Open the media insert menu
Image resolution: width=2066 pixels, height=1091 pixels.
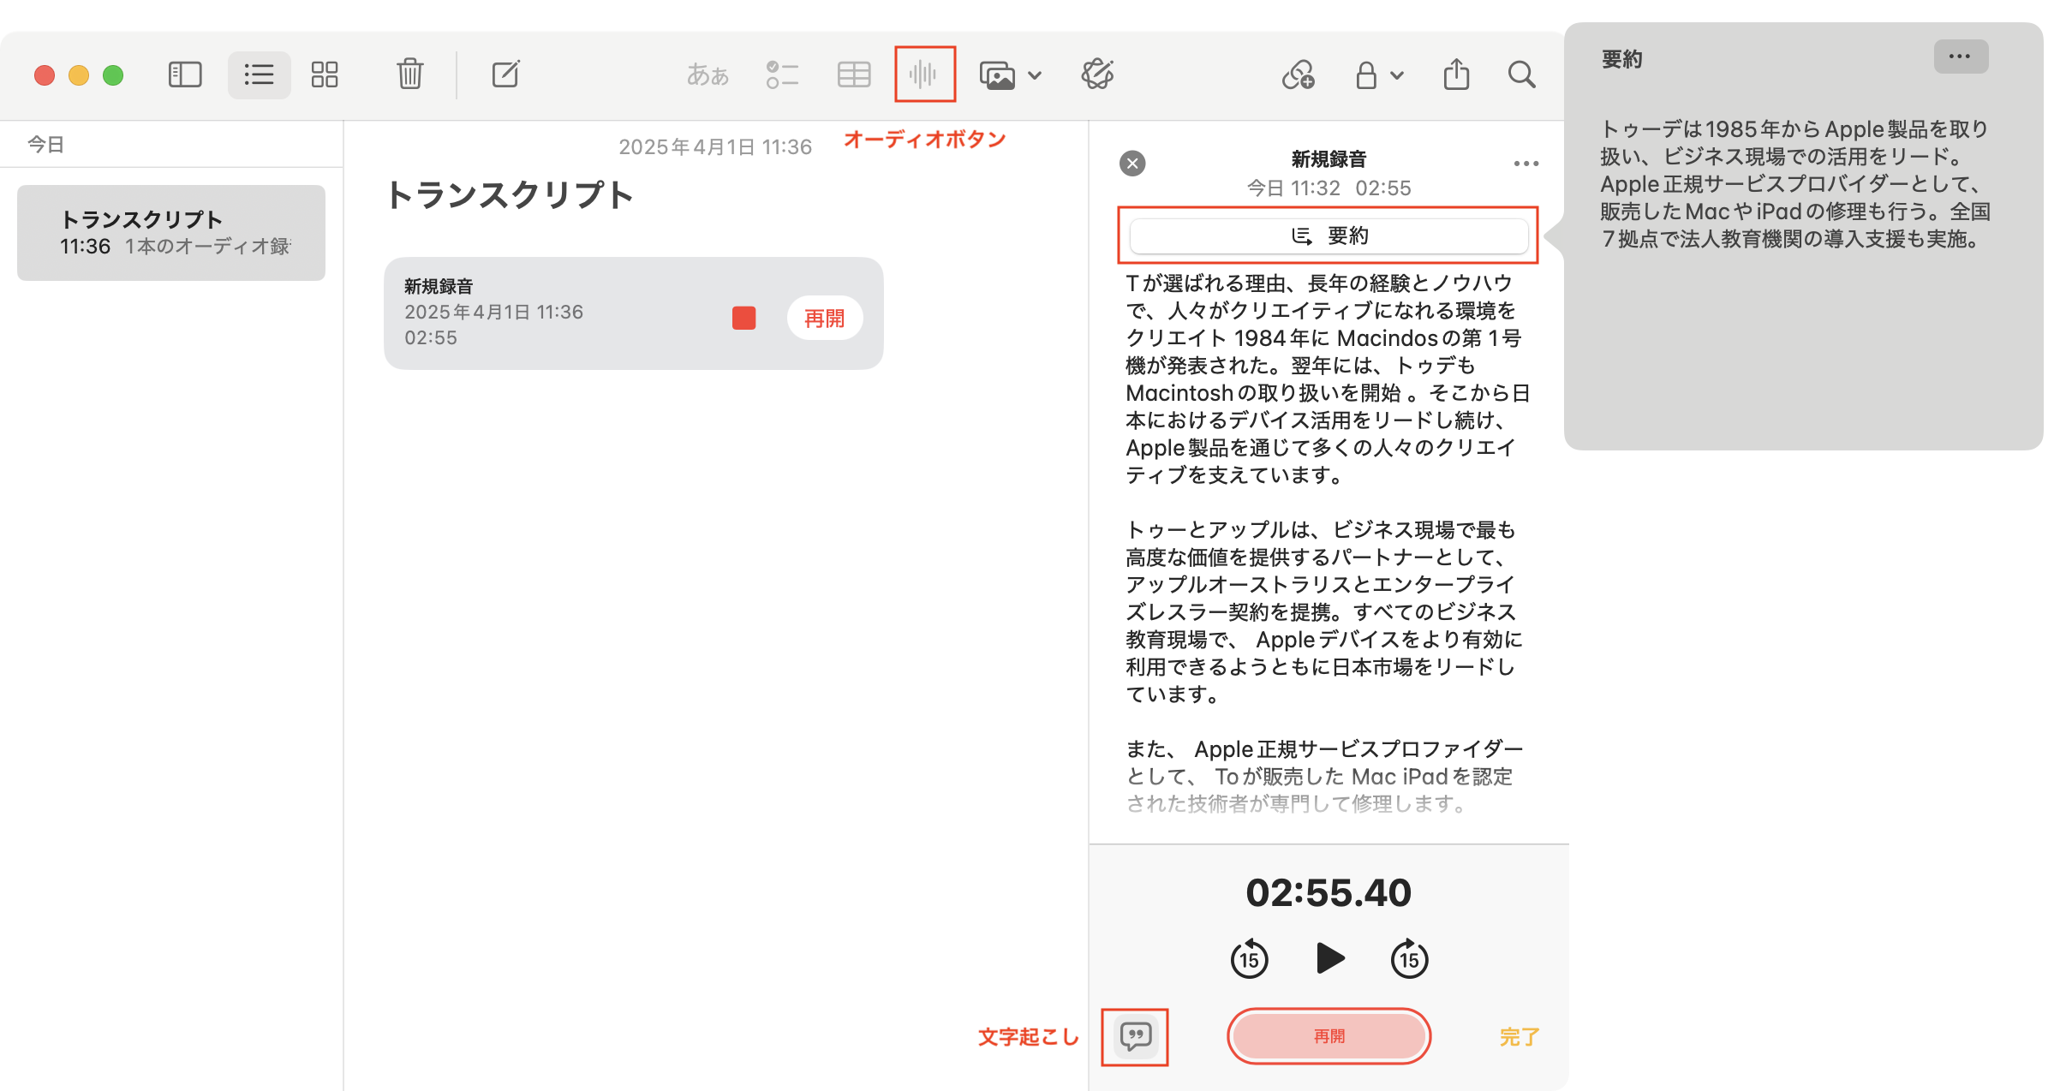click(x=1011, y=75)
